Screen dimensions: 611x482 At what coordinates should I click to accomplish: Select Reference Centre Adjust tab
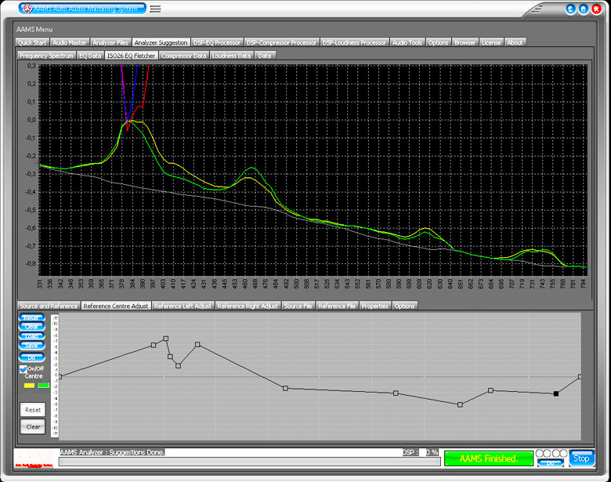[x=116, y=306]
